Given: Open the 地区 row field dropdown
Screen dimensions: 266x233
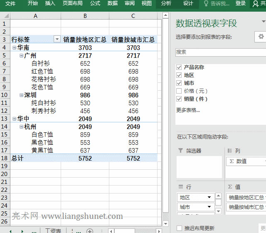Looking at the screenshot, I should tap(209, 197).
